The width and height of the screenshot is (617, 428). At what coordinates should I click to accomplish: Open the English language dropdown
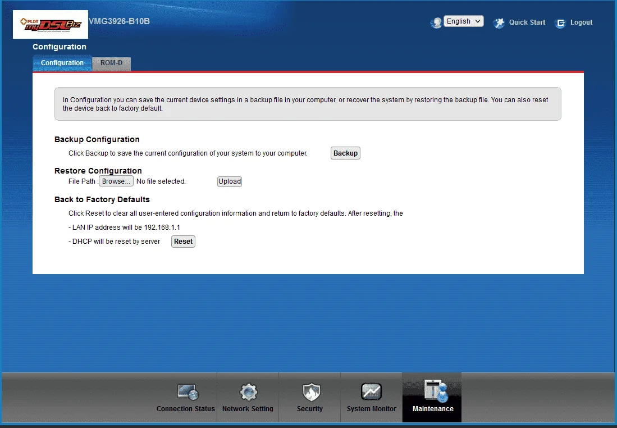click(464, 21)
